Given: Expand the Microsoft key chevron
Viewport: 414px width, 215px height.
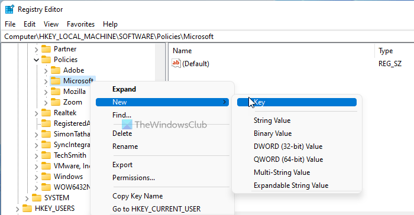Looking at the screenshot, I should pos(46,82).
